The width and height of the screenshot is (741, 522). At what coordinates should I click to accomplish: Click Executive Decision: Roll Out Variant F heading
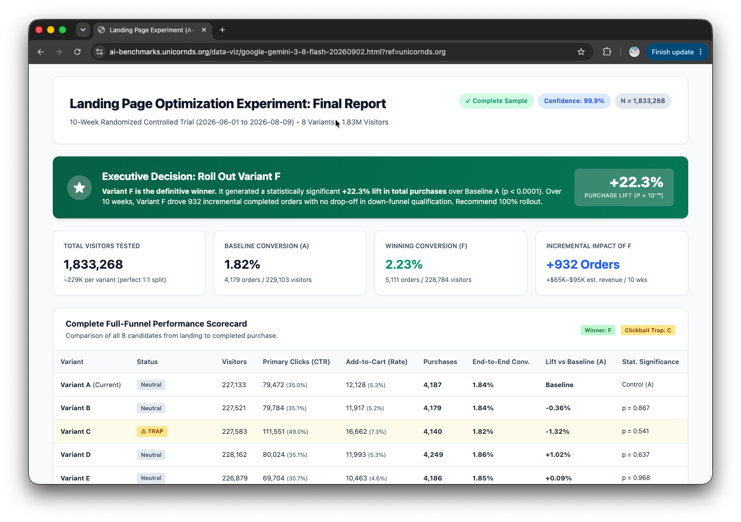click(x=191, y=176)
